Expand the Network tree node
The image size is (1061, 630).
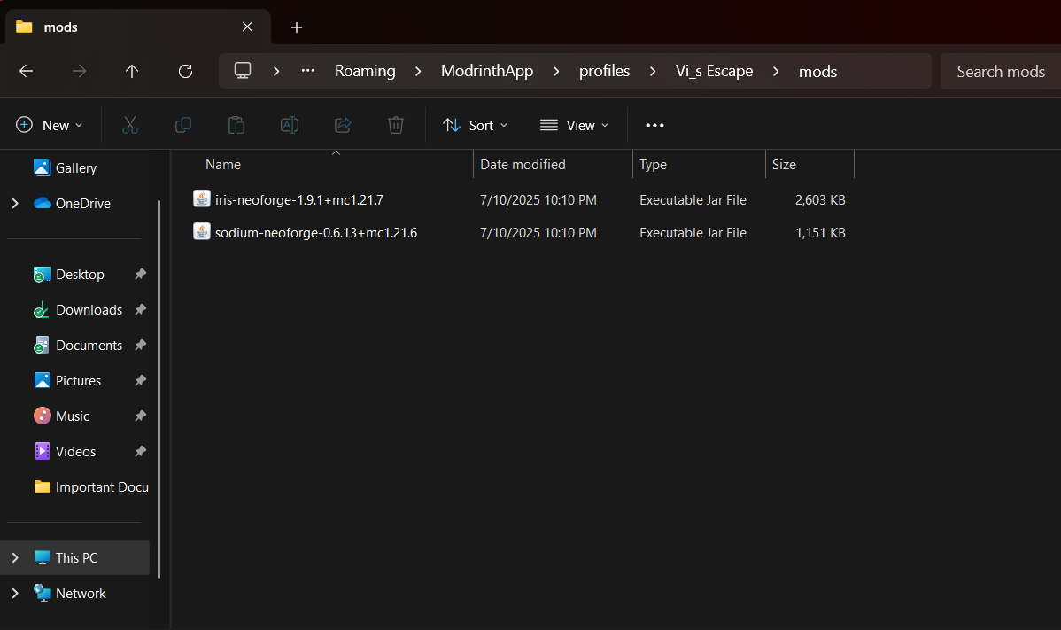point(15,593)
